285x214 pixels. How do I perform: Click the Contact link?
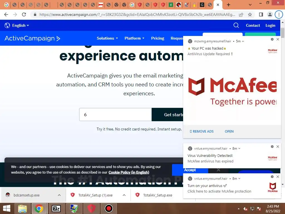pos(253,25)
